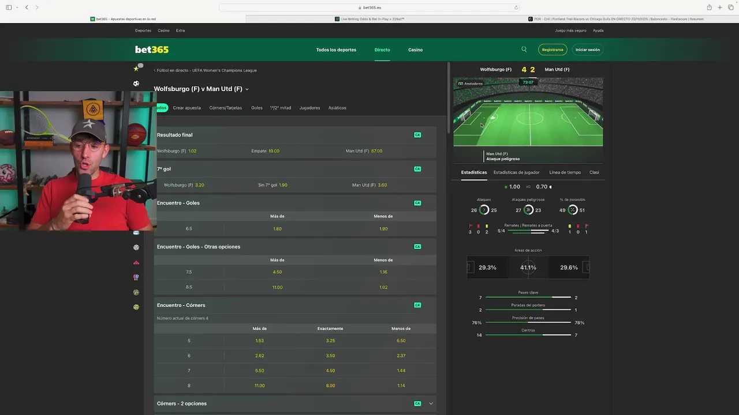Select Más de 8 corners odds 11.00
The image size is (739, 415).
pyautogui.click(x=260, y=386)
